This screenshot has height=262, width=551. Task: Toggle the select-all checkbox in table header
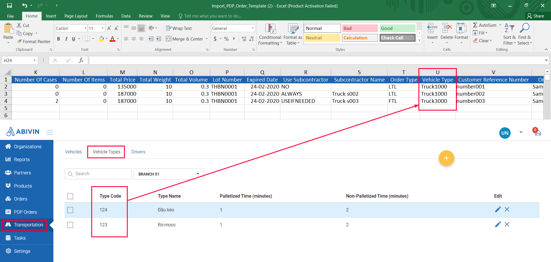tap(70, 196)
